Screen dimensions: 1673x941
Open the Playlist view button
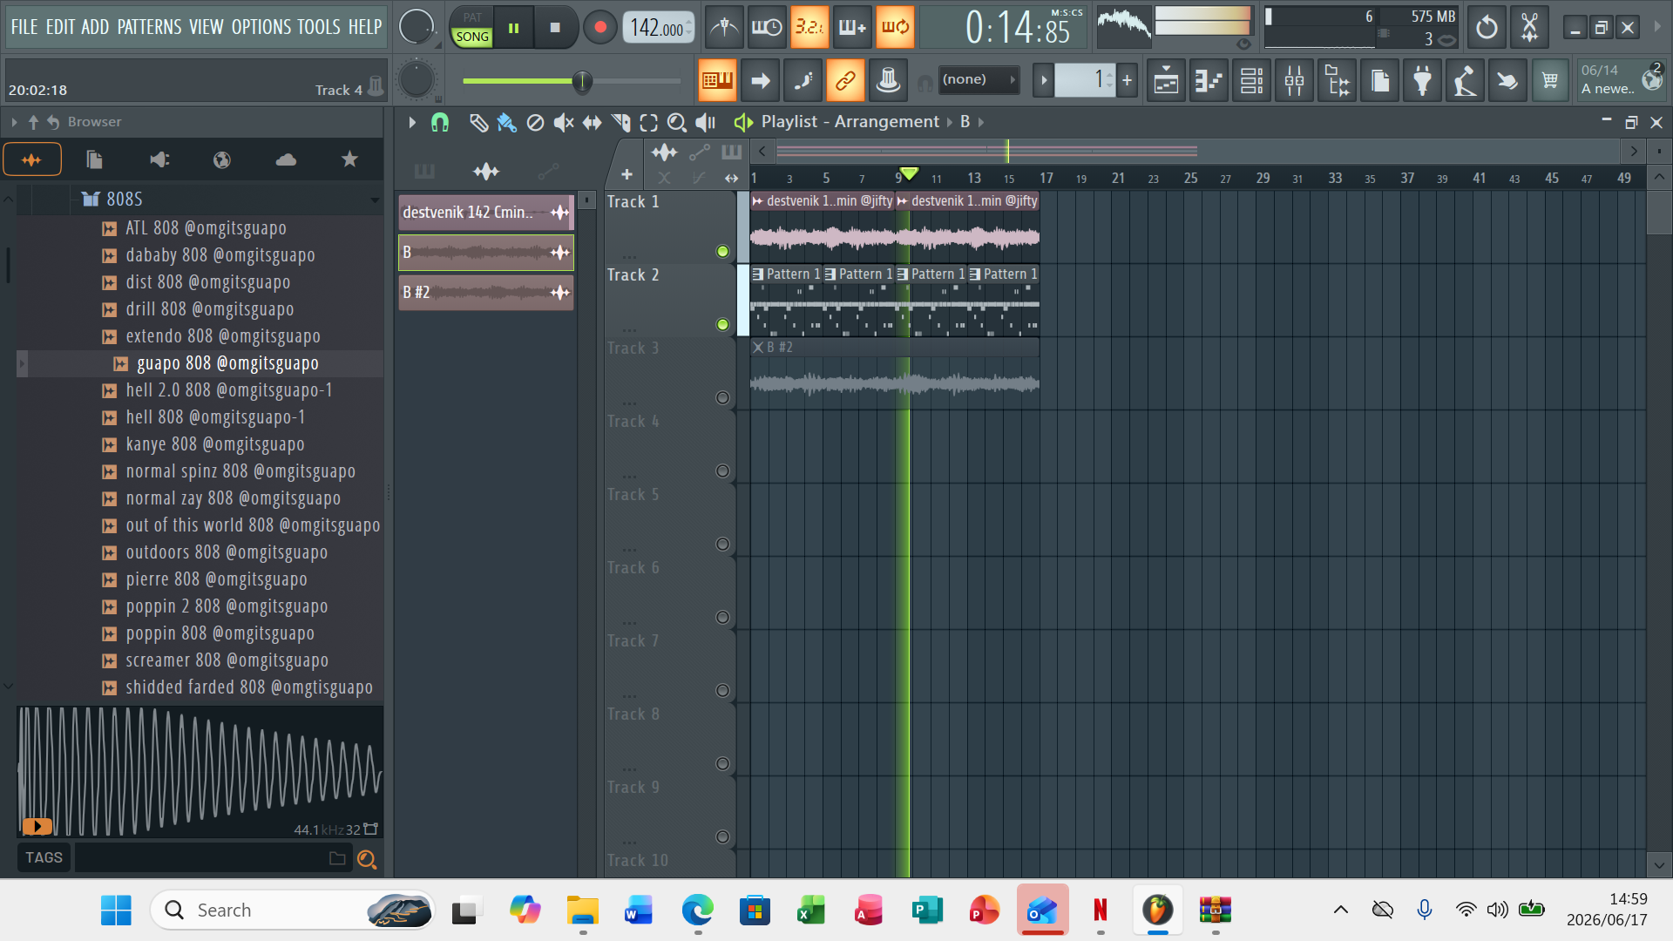[1166, 81]
